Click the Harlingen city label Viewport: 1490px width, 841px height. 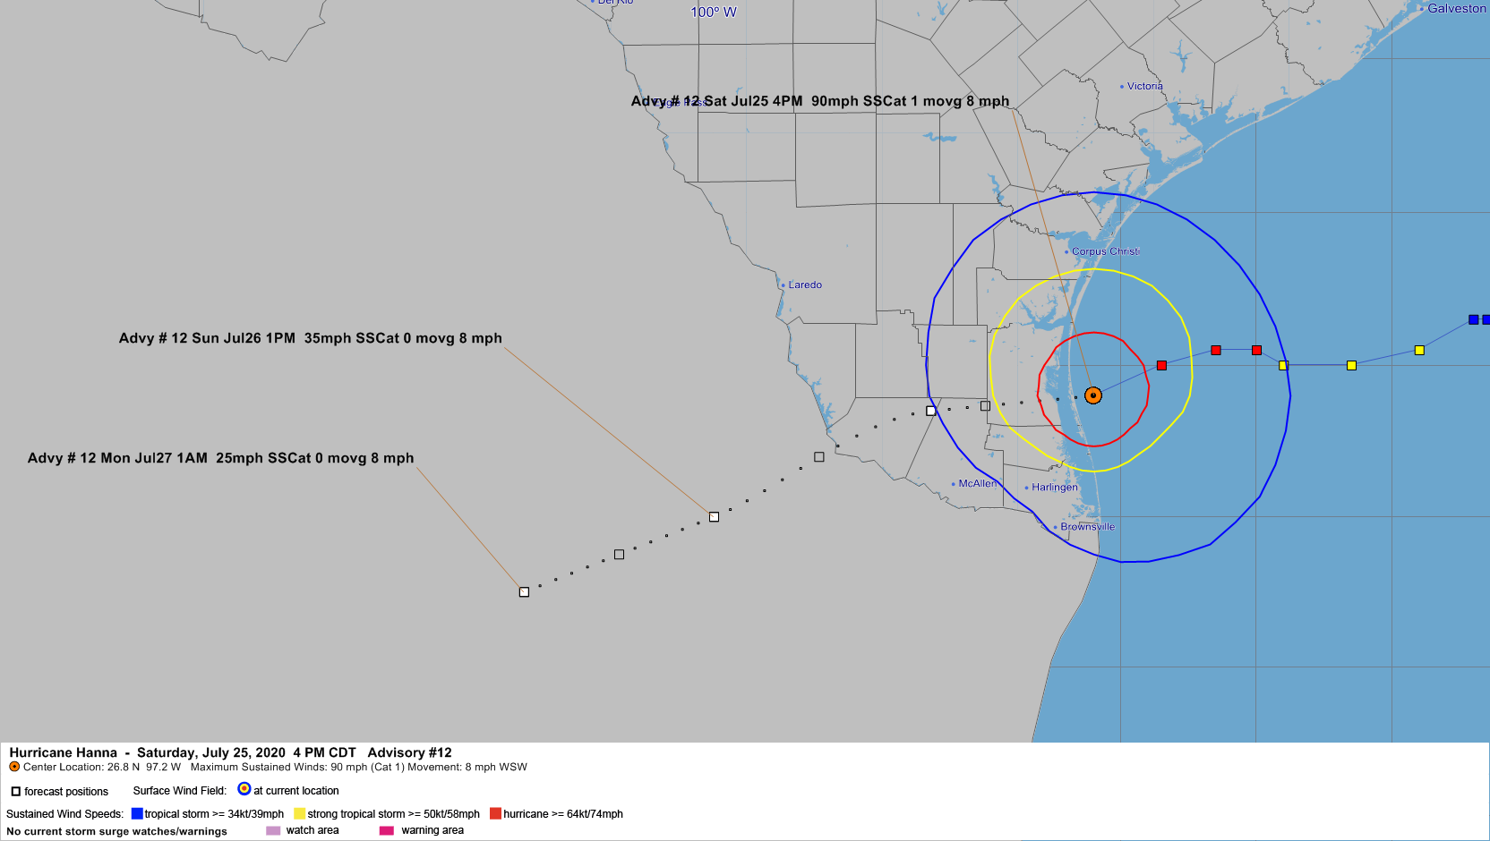(1054, 488)
